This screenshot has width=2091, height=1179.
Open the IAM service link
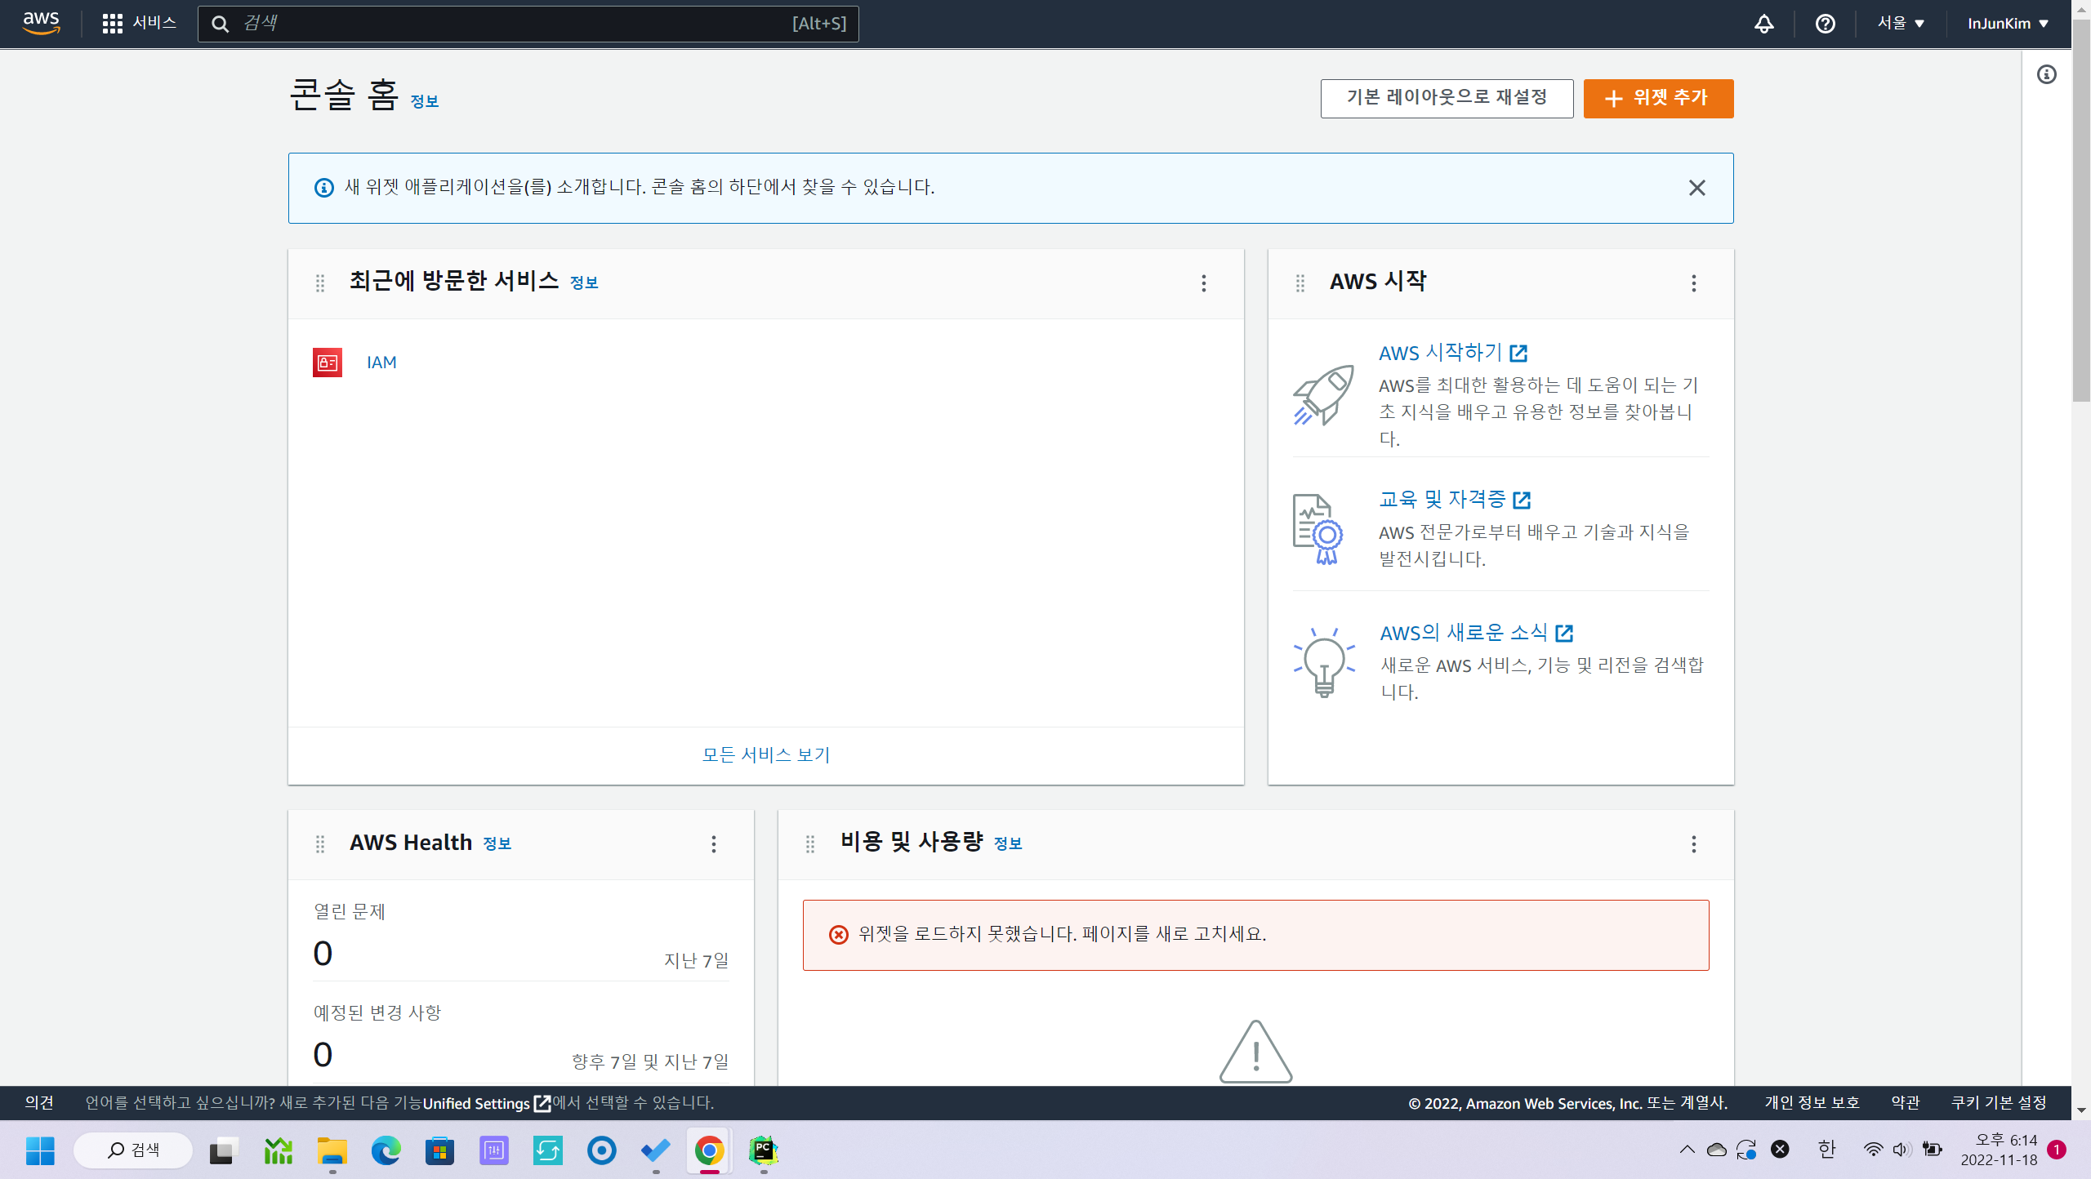[381, 363]
